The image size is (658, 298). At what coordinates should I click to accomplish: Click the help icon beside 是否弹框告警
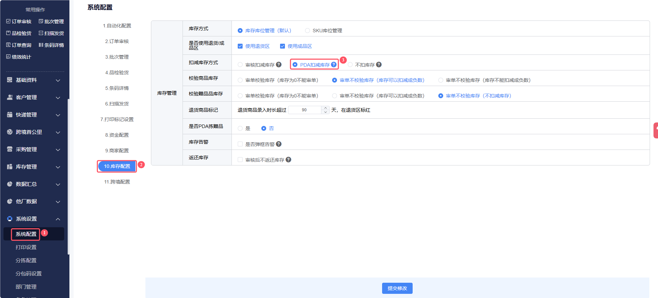[279, 144]
